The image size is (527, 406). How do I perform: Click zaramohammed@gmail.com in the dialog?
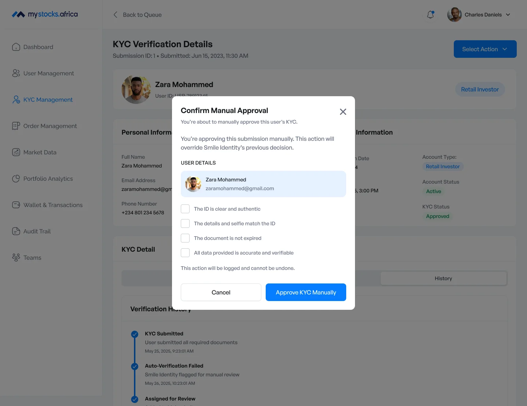click(240, 188)
